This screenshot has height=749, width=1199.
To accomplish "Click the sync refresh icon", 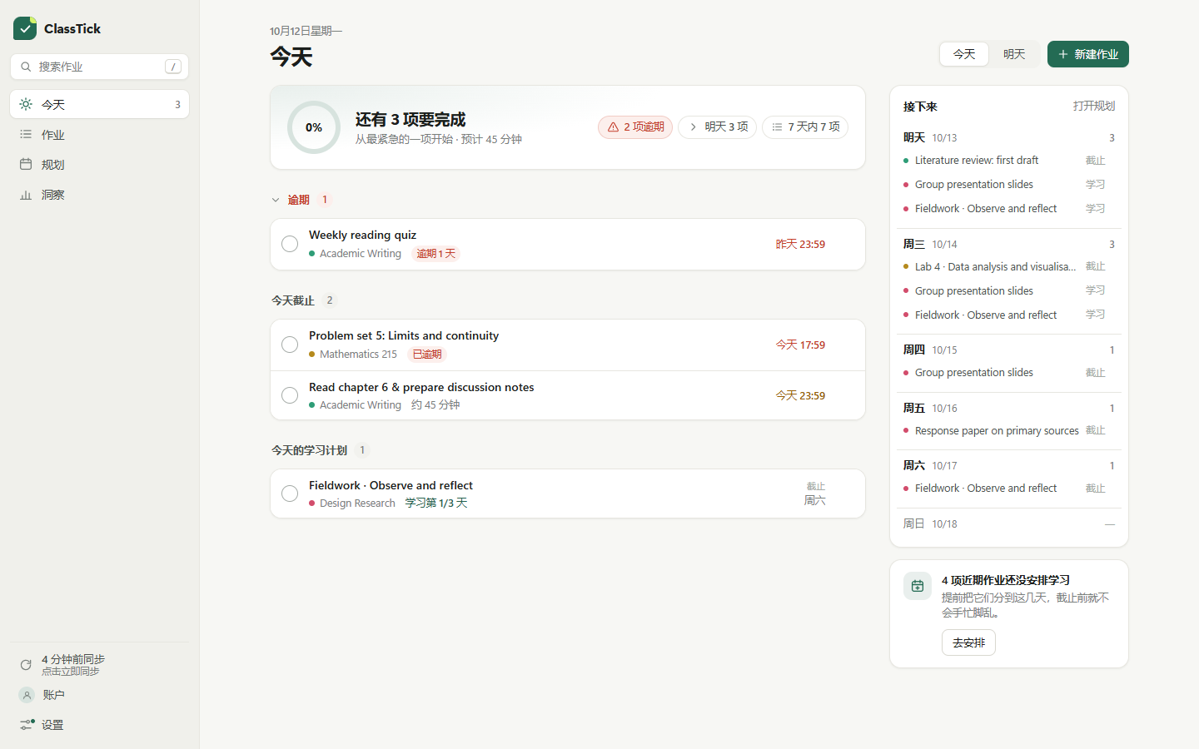I will [26, 665].
